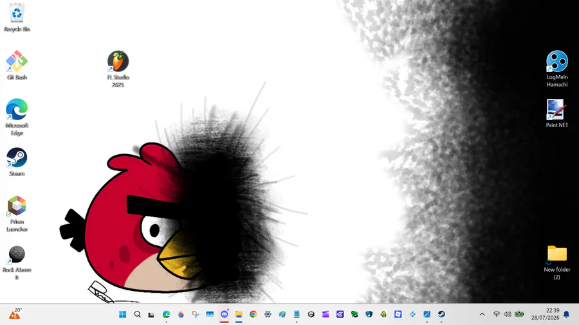The image size is (579, 325).
Task: Open battery status in the tray
Action: coord(519,314)
